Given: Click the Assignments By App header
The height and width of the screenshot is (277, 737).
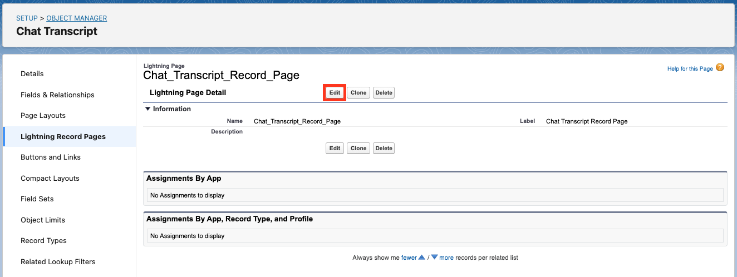Looking at the screenshot, I should 184,178.
